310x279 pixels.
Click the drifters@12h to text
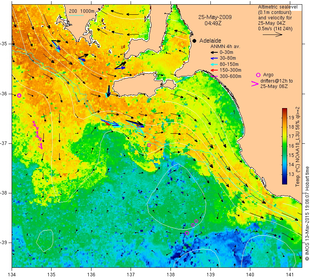[x=276, y=81]
